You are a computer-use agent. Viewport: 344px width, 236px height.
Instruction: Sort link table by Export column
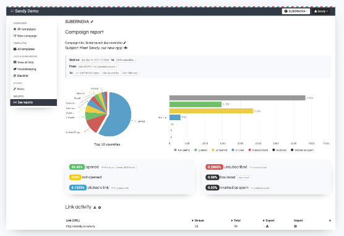click(x=269, y=221)
